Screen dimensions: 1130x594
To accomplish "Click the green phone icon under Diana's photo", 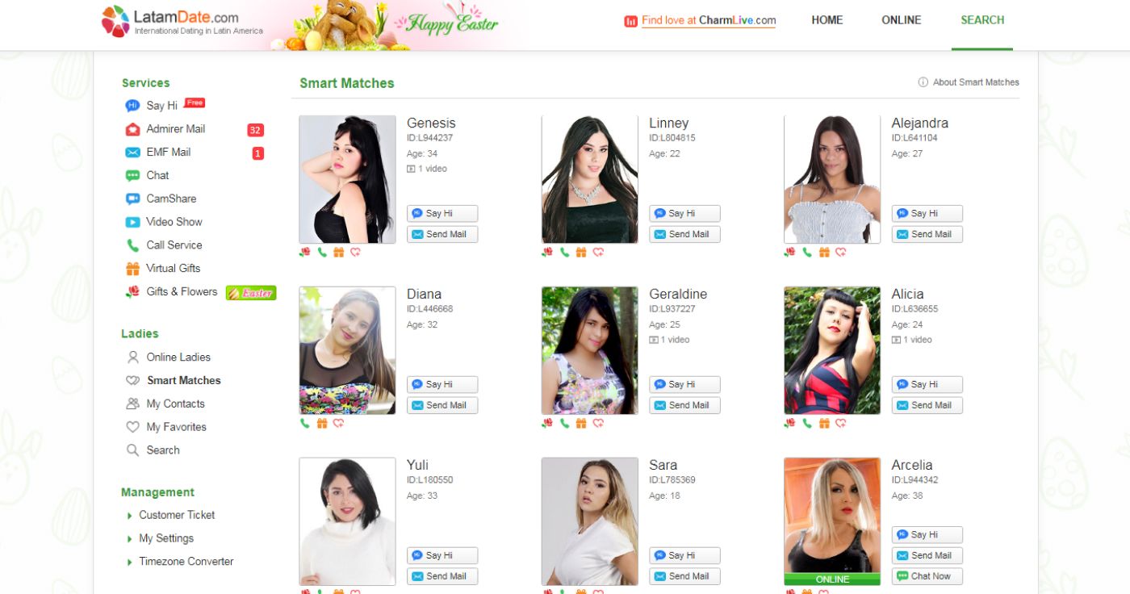I will point(304,423).
